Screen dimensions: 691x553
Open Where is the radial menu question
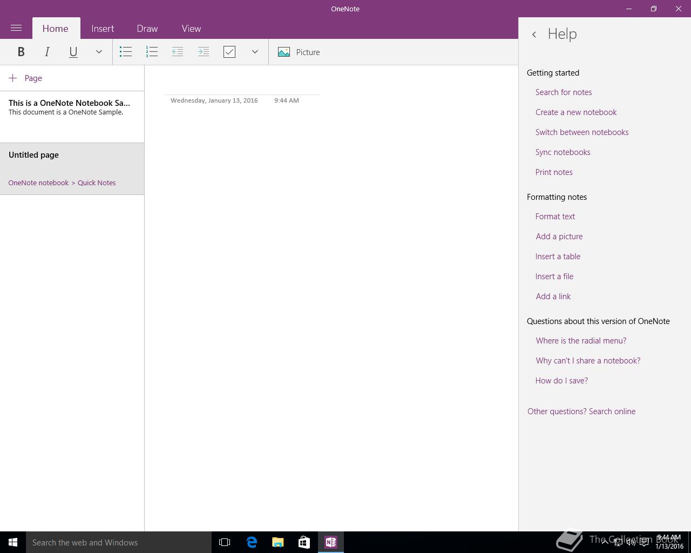[x=581, y=341]
